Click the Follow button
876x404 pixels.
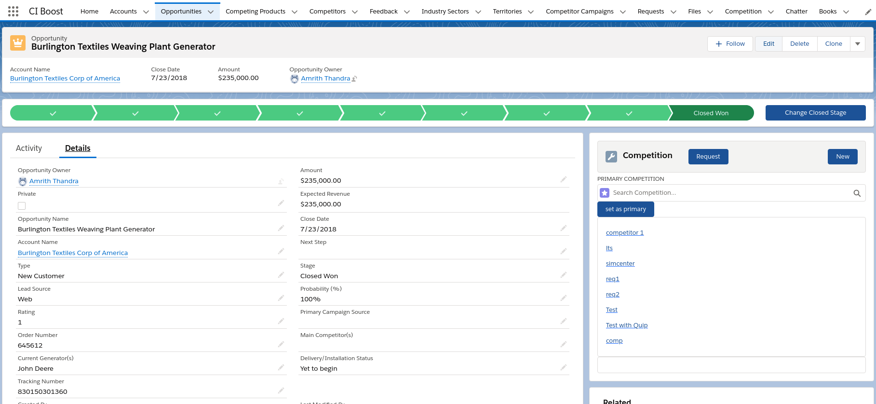[730, 44]
